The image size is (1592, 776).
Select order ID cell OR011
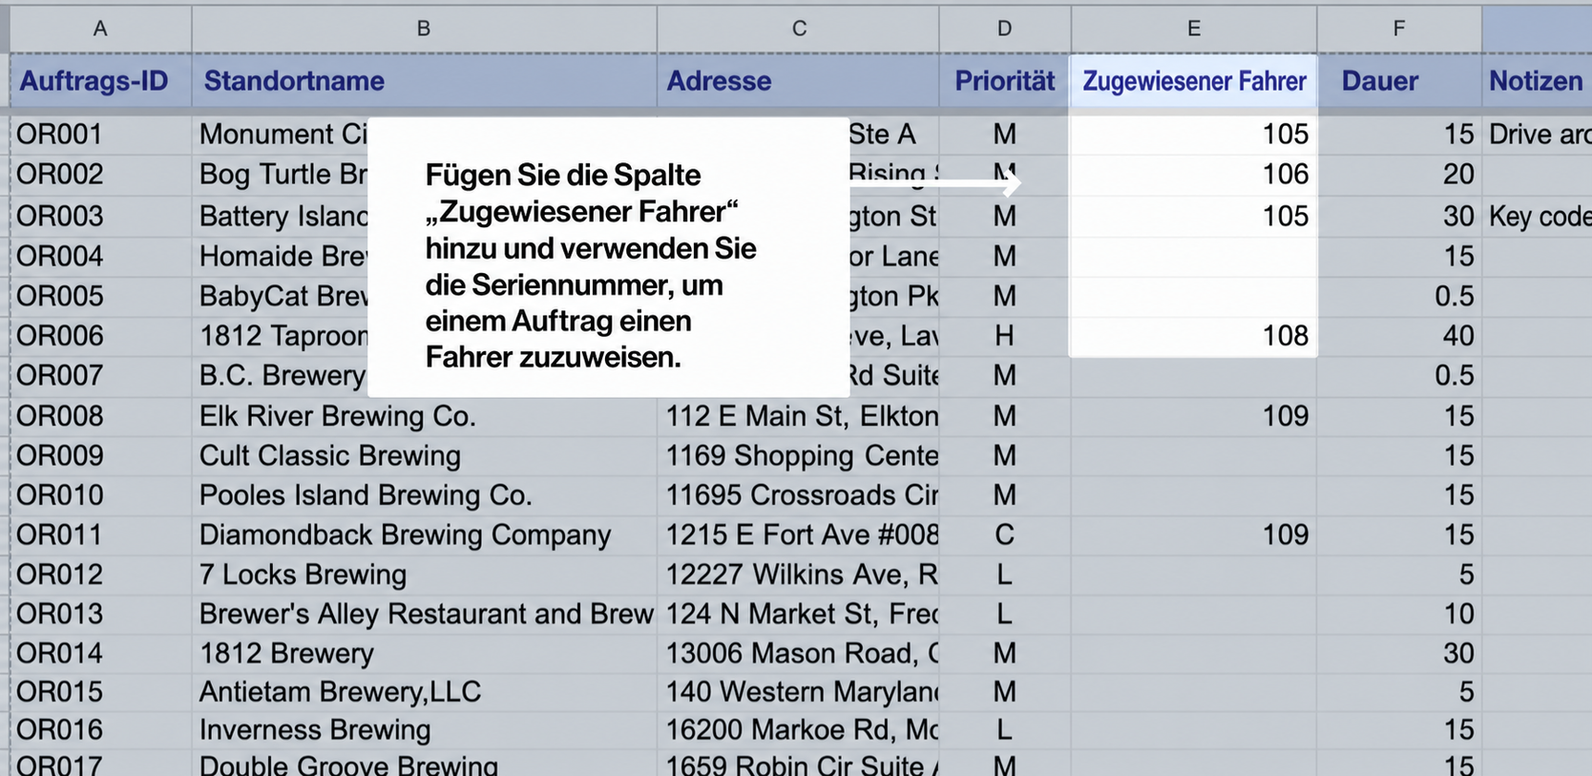pos(100,535)
